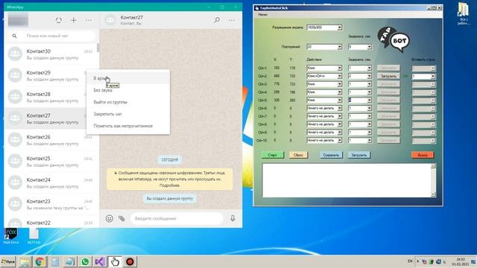Click the microphone voice message icon
477x268 pixels.
tap(233, 218)
